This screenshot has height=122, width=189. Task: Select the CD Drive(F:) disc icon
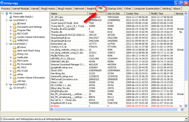click(11, 88)
